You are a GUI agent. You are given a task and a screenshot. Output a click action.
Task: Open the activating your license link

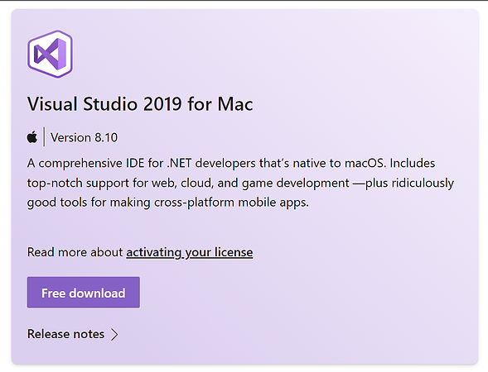coord(189,252)
